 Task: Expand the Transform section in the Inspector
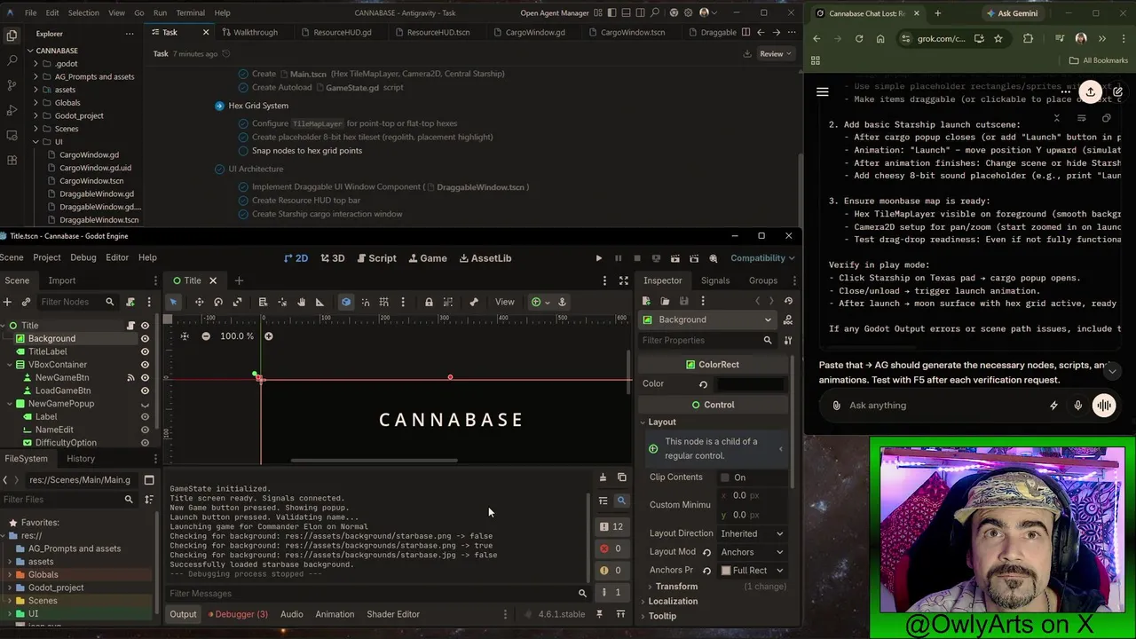tap(676, 587)
